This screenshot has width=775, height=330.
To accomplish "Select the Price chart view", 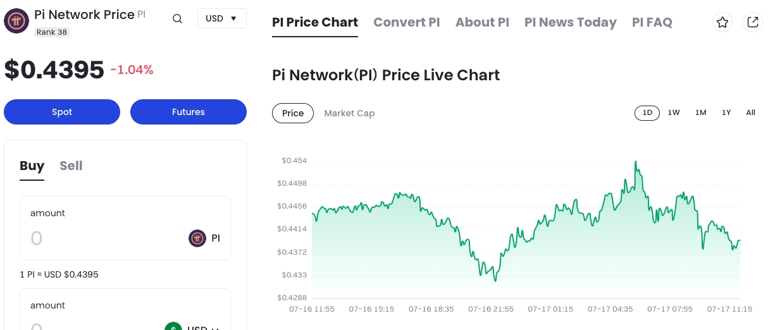I will coord(293,113).
